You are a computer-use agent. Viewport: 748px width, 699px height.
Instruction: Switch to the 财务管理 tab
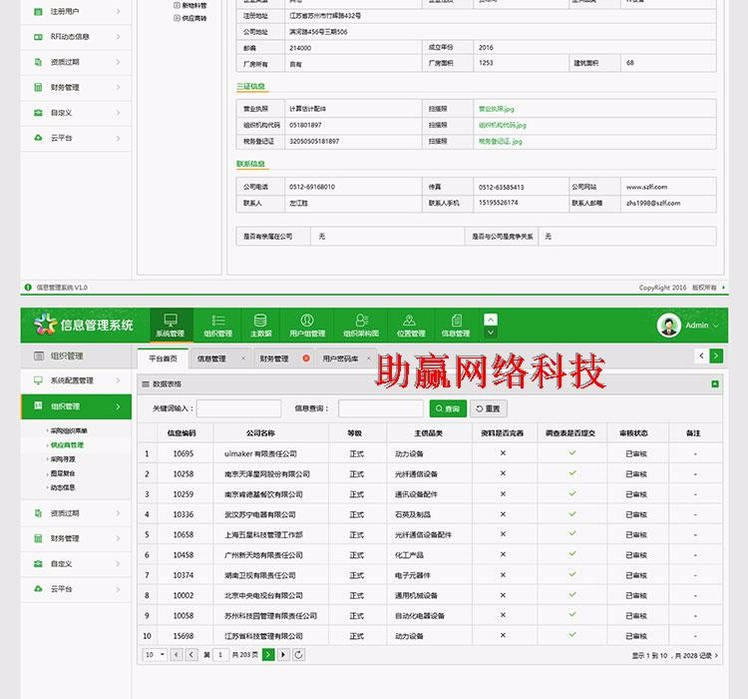tap(274, 358)
